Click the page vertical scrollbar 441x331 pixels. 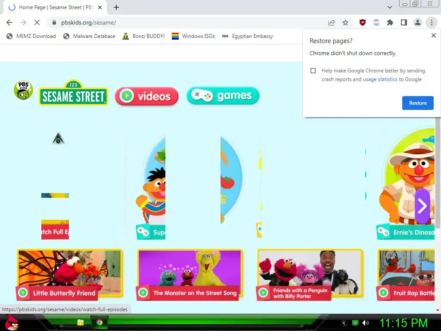pos(438,173)
